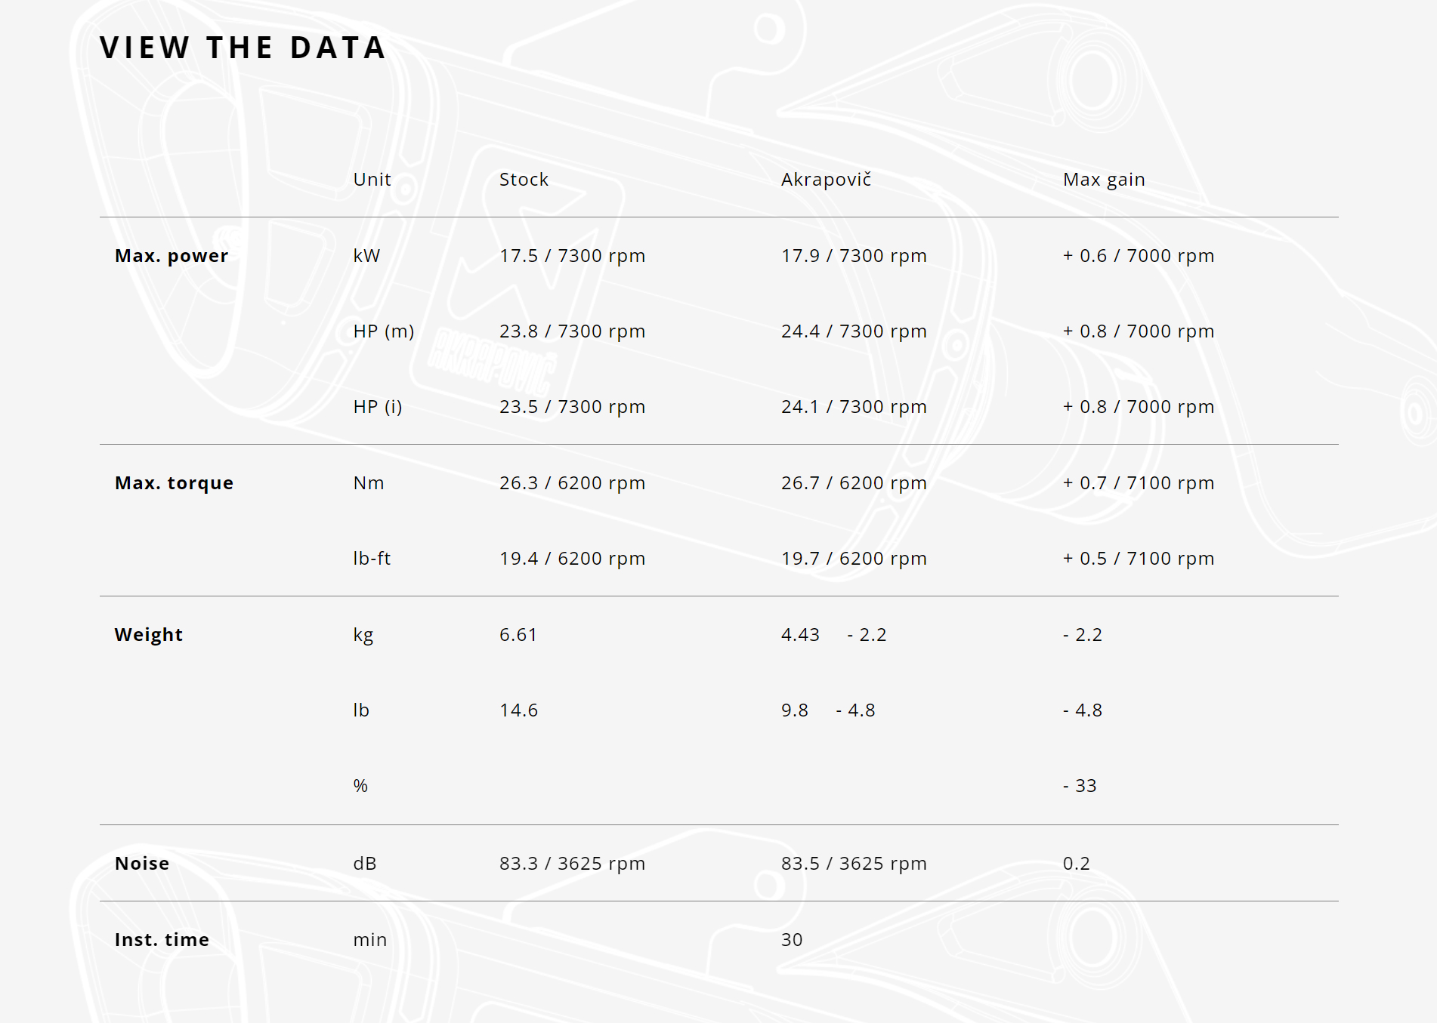Select stock value '17.5 / 7300 rpm'
This screenshot has height=1023, width=1437.
572,256
